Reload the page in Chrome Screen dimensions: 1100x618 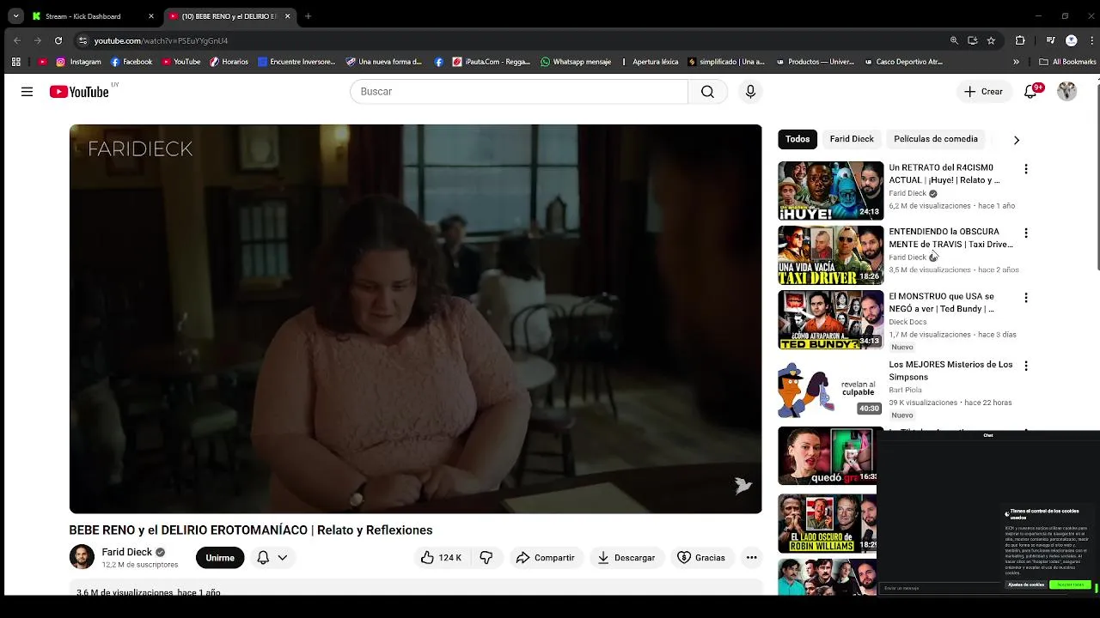(58, 40)
